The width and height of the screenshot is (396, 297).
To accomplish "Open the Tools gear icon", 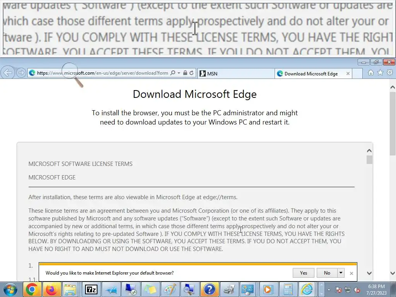I will (x=390, y=73).
